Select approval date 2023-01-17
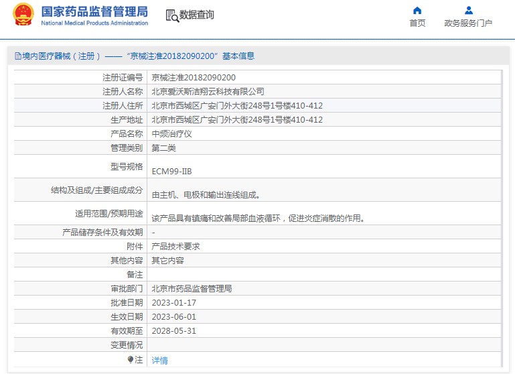This screenshot has width=515, height=374. pyautogui.click(x=173, y=303)
